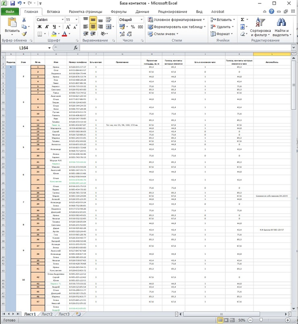
Task: Open the Name Box L164 dropdown
Action: 49,48
